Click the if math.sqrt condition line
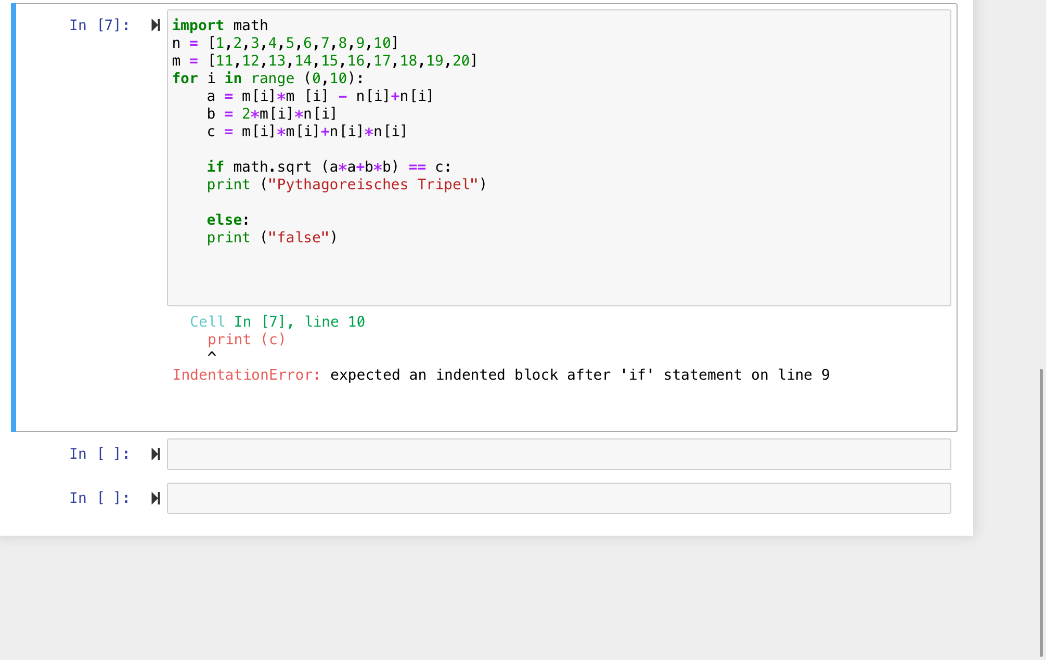 coord(329,166)
